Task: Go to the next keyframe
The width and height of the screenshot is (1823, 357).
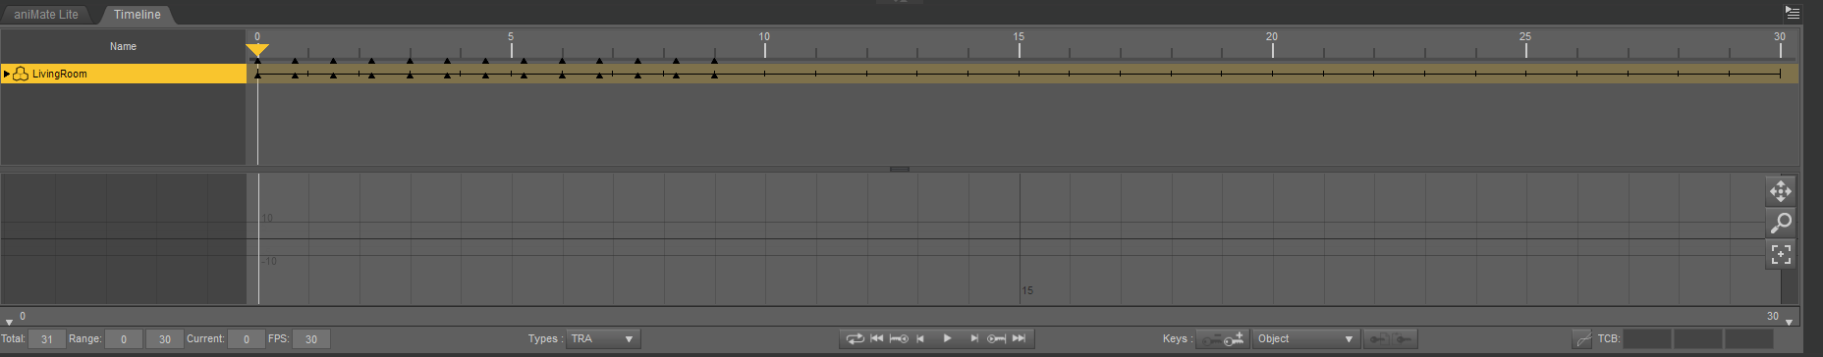Action: (x=996, y=338)
